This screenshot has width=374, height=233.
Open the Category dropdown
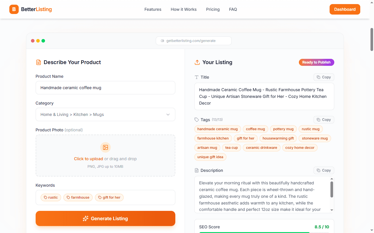[105, 114]
